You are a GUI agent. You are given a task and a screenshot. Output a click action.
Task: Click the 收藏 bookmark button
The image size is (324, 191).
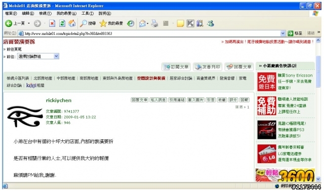coord(222,100)
